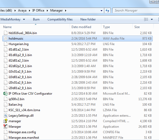
Task: Open the view options dropdown arrow
Action: tap(152, 19)
